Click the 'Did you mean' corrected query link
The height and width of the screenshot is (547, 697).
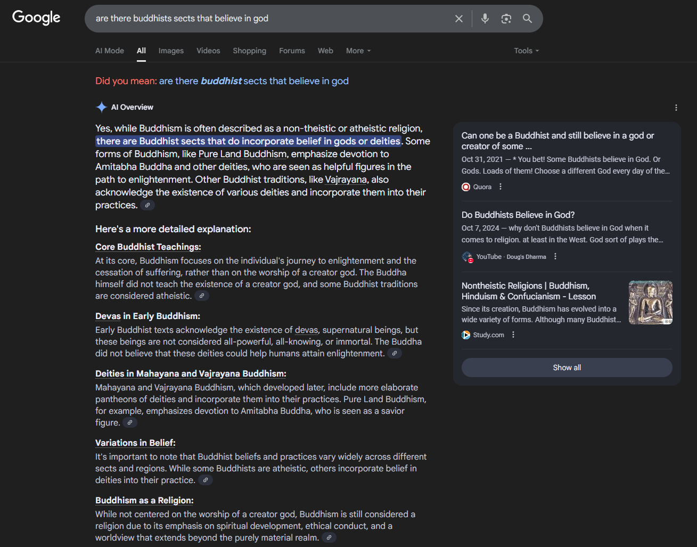pyautogui.click(x=254, y=81)
